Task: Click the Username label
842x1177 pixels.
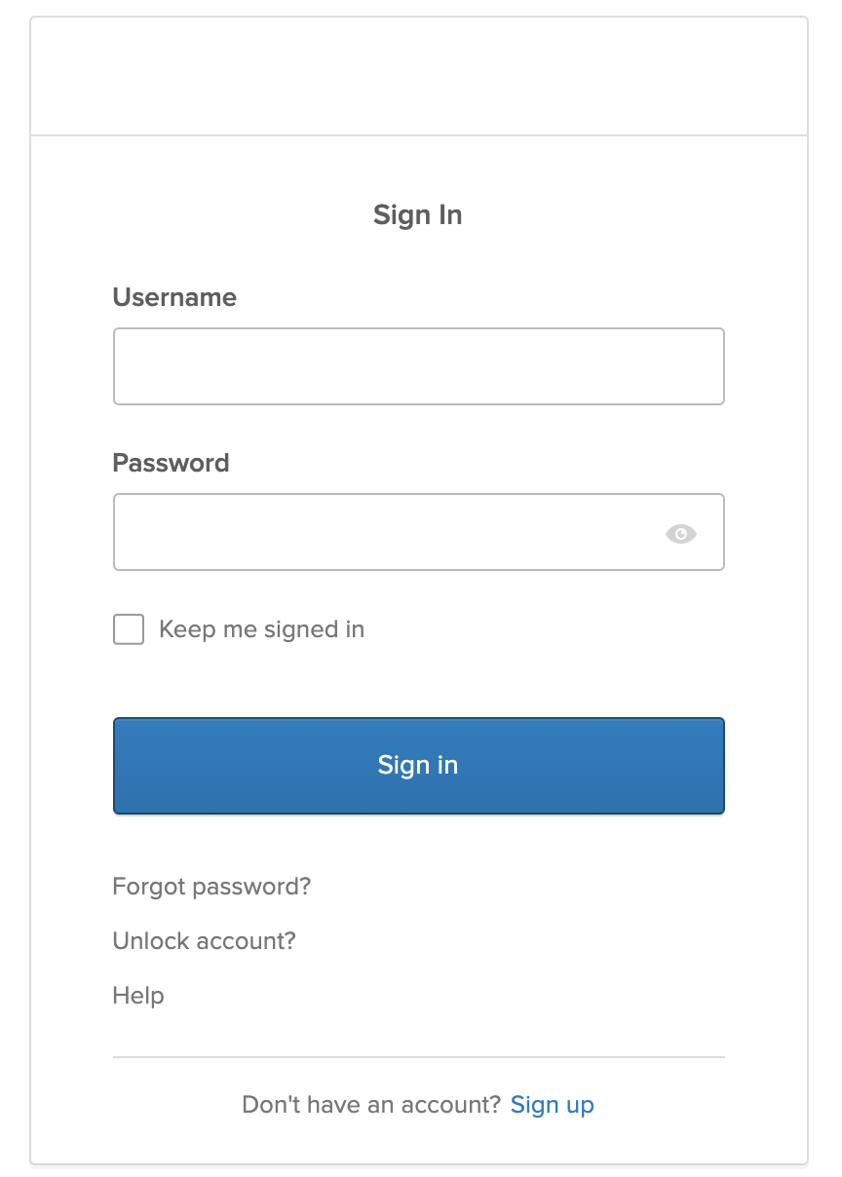Action: coord(174,297)
